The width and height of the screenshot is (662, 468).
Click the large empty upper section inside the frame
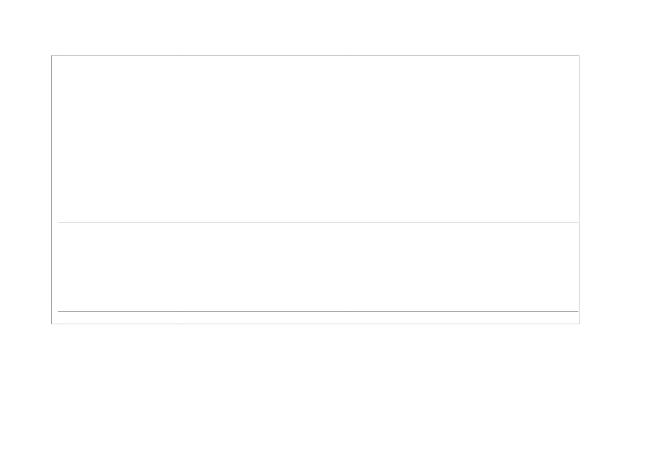[315, 139]
